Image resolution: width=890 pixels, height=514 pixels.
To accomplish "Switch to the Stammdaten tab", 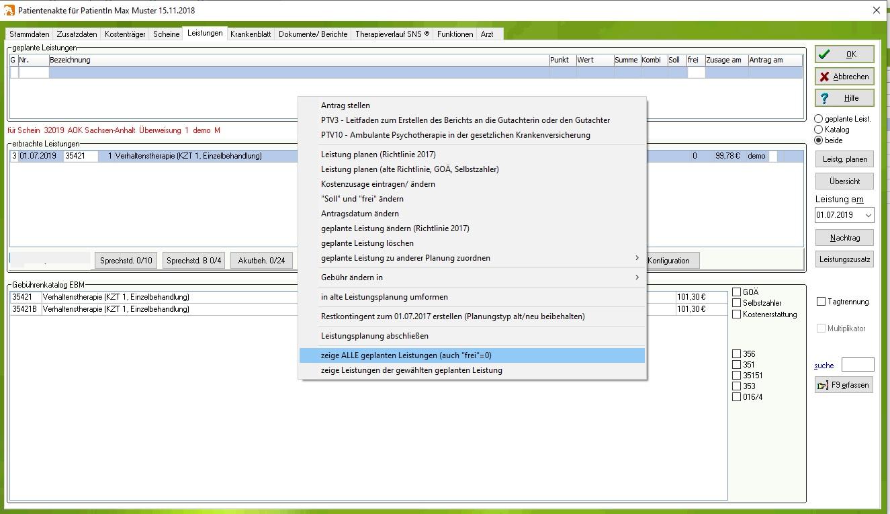I will point(30,34).
